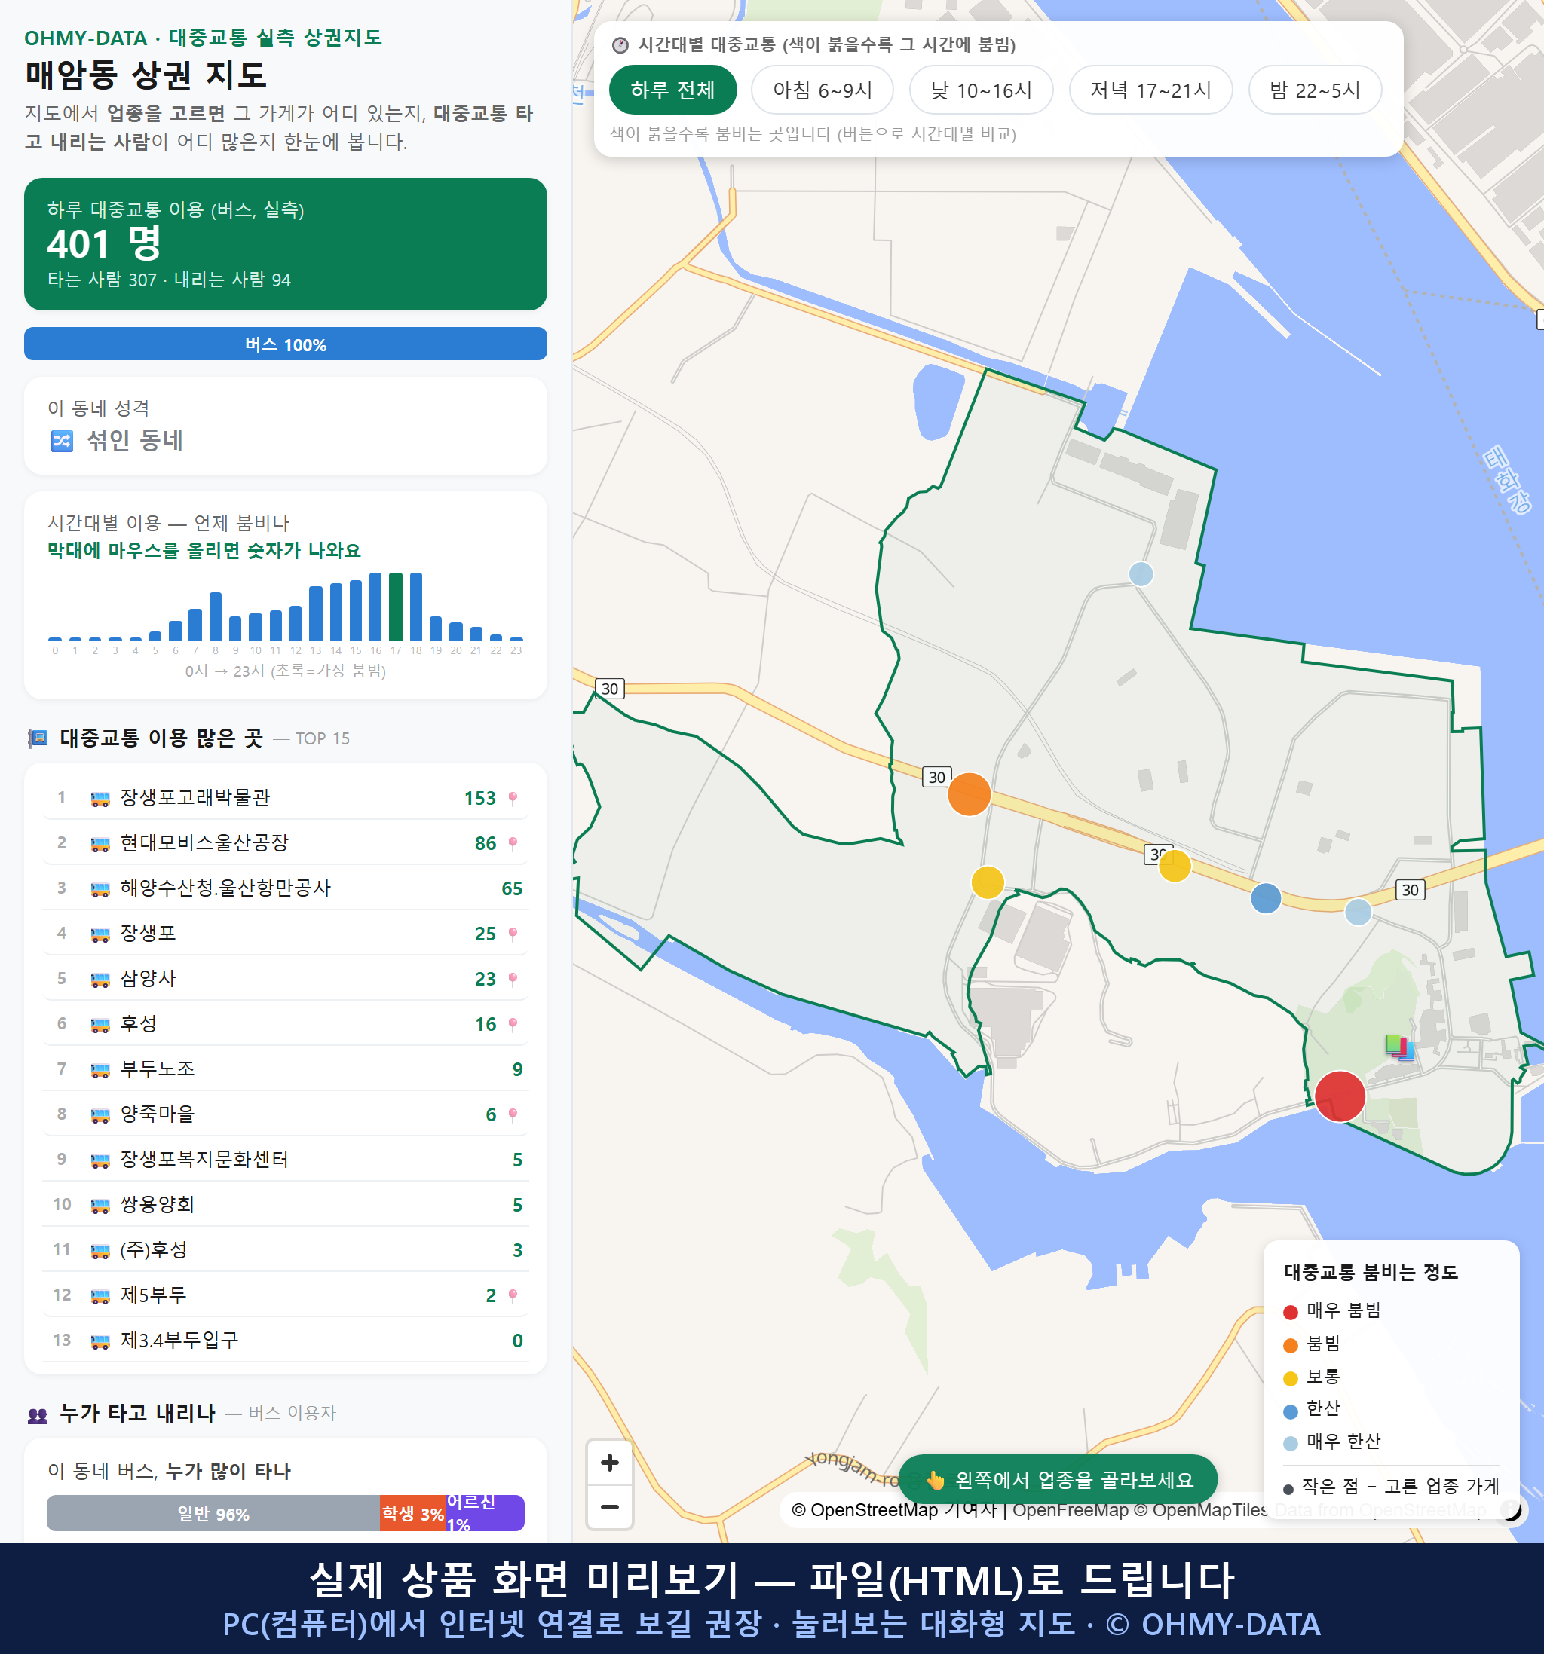Click the 86 count for 현대모비스울산공장

point(486,844)
